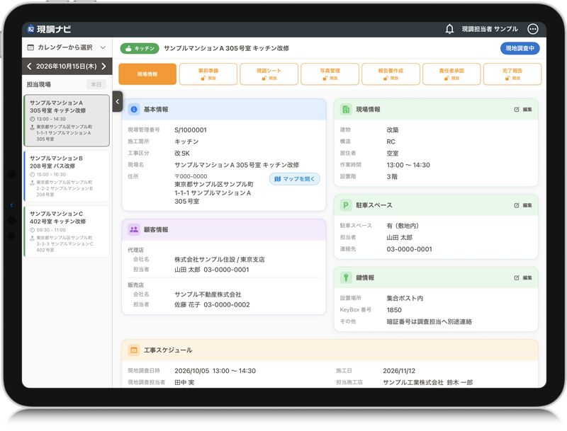Open the more options circle menu

(533, 29)
